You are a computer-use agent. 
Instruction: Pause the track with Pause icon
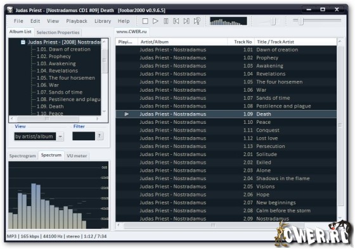coord(166,21)
